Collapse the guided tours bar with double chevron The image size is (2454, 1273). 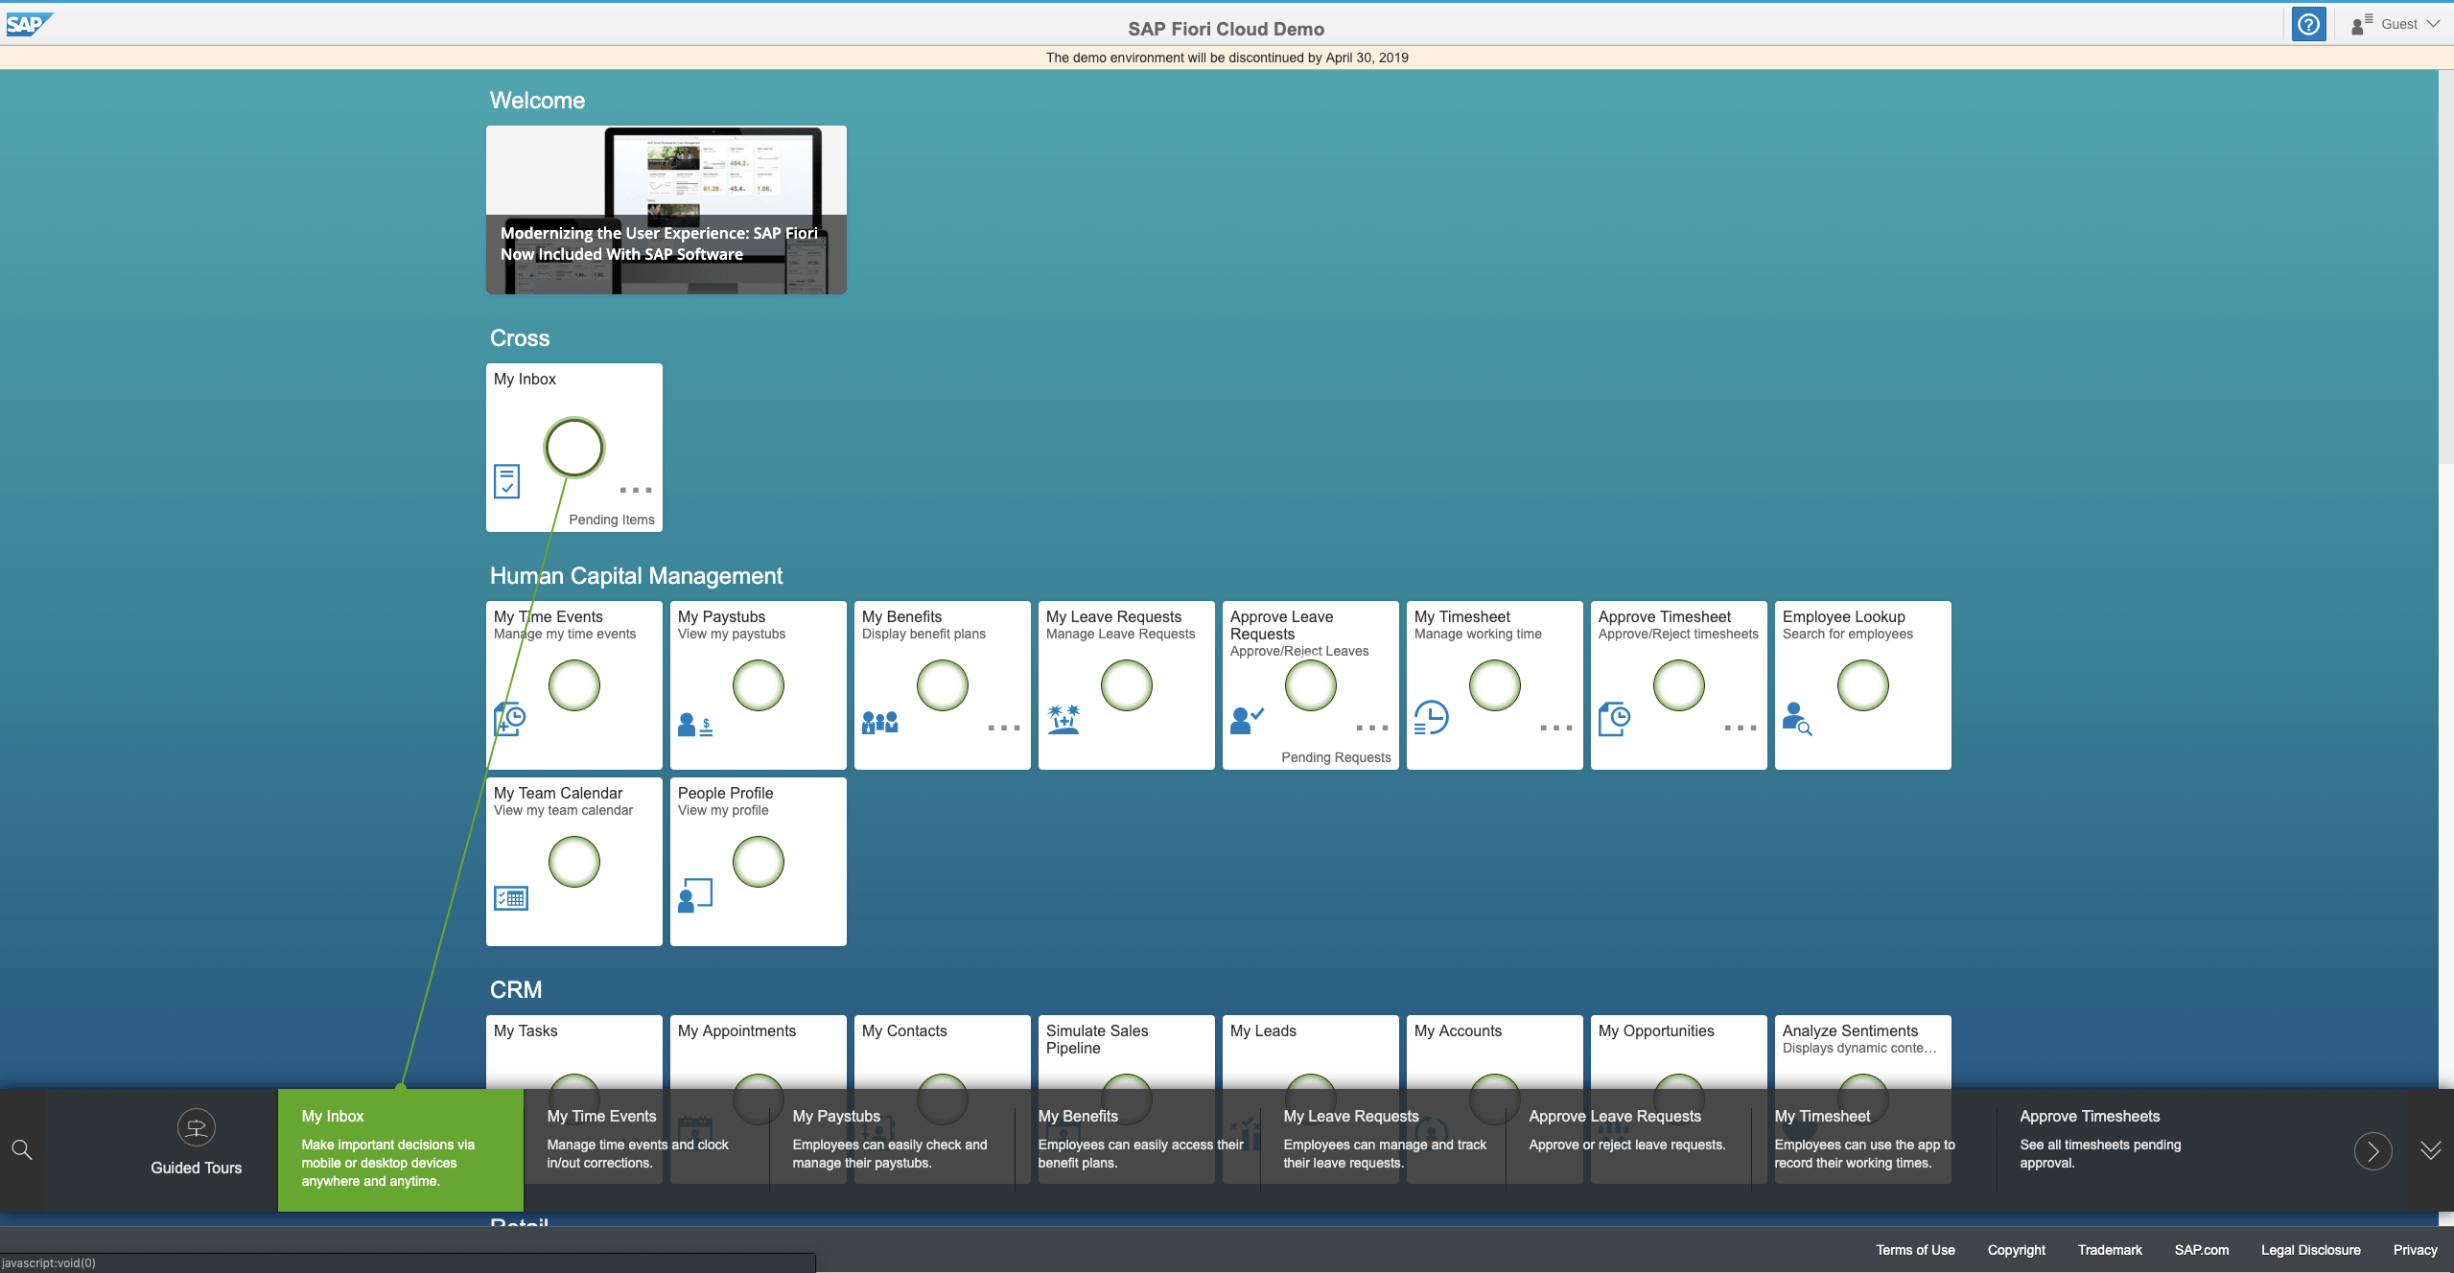tap(2430, 1150)
